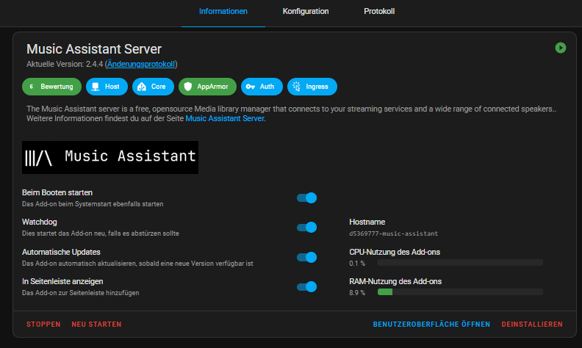The width and height of the screenshot is (582, 348).
Task: Click the Ingress chip
Action: pyautogui.click(x=312, y=87)
